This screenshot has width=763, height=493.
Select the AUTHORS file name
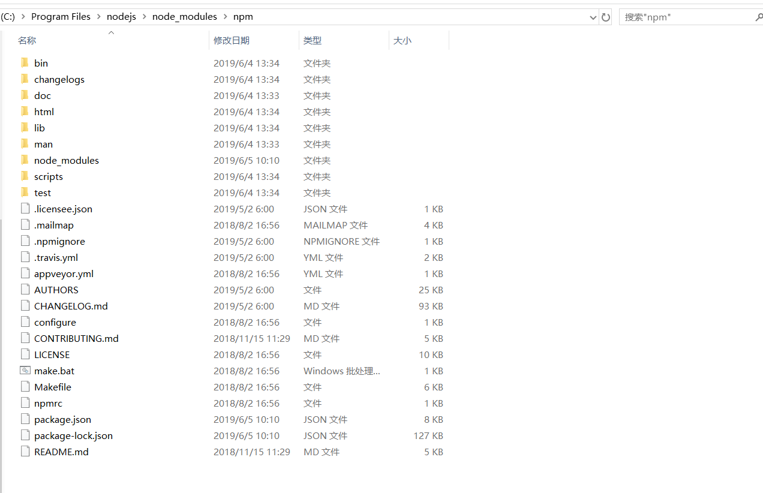(x=56, y=290)
